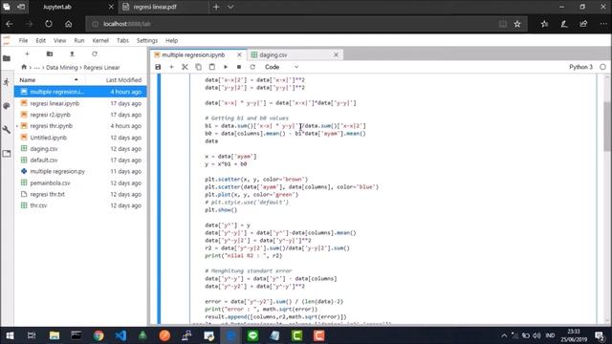
Task: Sort files by Last Modified column header
Action: (x=123, y=80)
